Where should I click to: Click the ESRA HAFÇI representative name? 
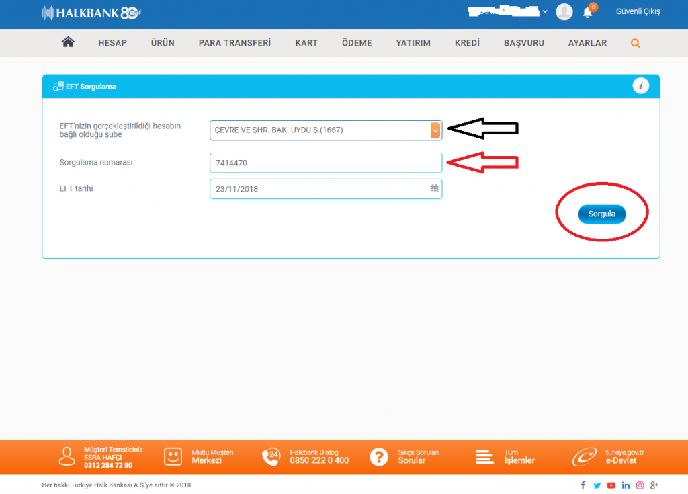[103, 458]
